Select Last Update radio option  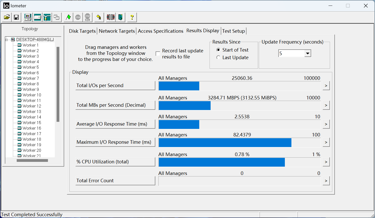pos(218,57)
